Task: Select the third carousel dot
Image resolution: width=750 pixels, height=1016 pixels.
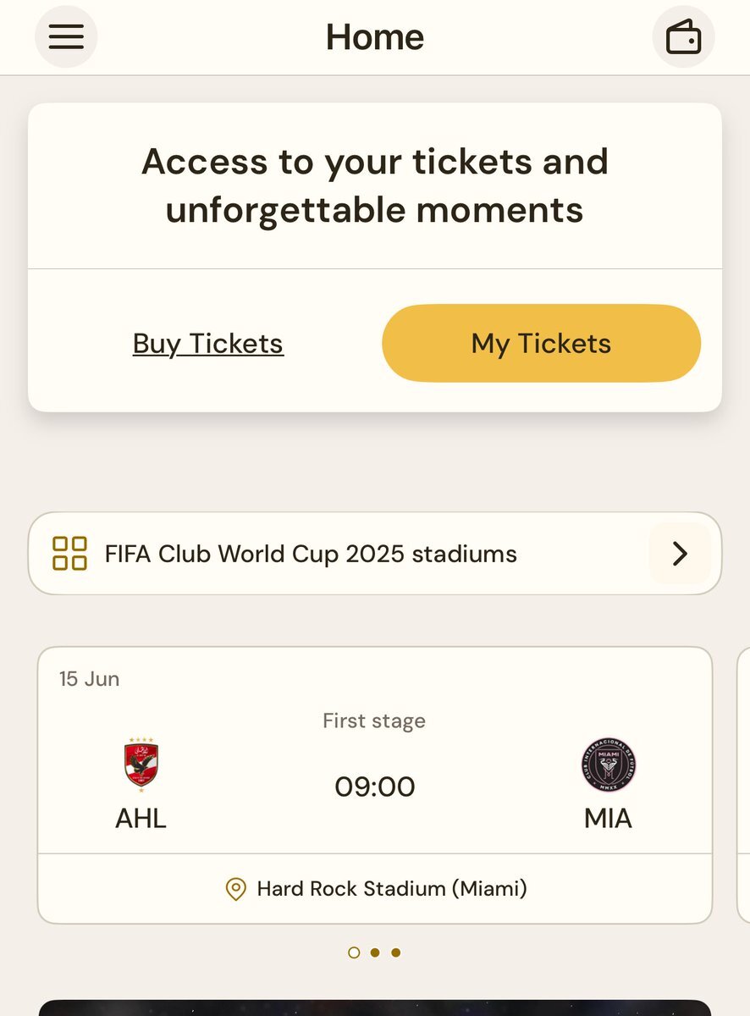Action: [x=395, y=952]
